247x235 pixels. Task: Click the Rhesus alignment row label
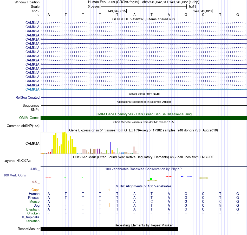pos(34,198)
